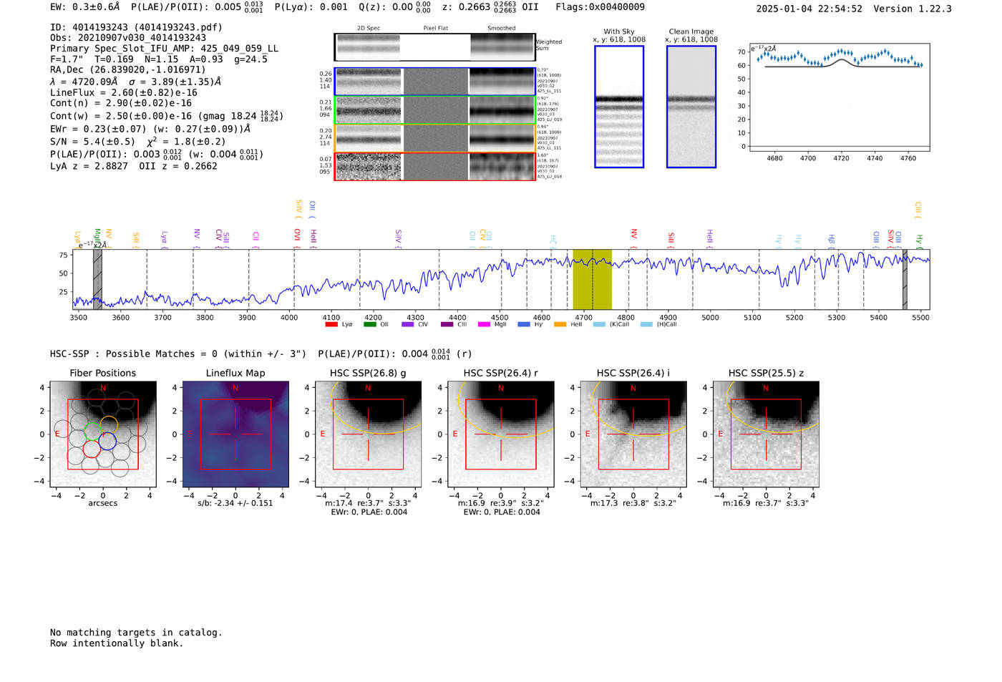Select the blue-bordered 2D spectrum row
Screen dimensions: 1002x682
pos(435,82)
